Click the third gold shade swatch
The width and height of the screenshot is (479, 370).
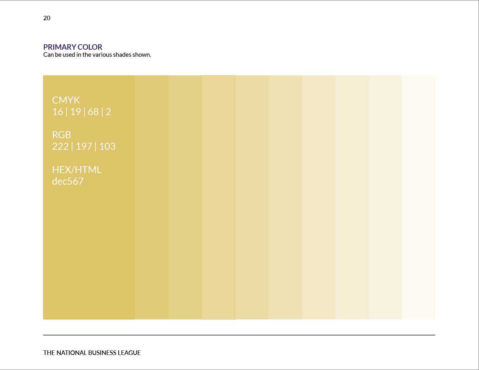tap(185, 197)
